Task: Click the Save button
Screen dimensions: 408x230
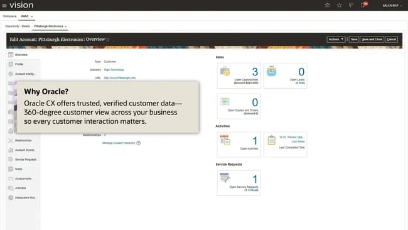Action: pos(354,40)
